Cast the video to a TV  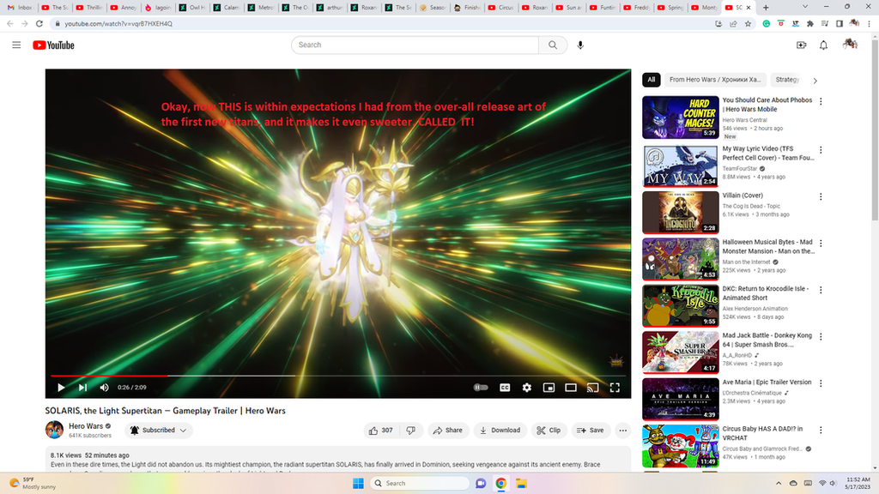(x=592, y=387)
